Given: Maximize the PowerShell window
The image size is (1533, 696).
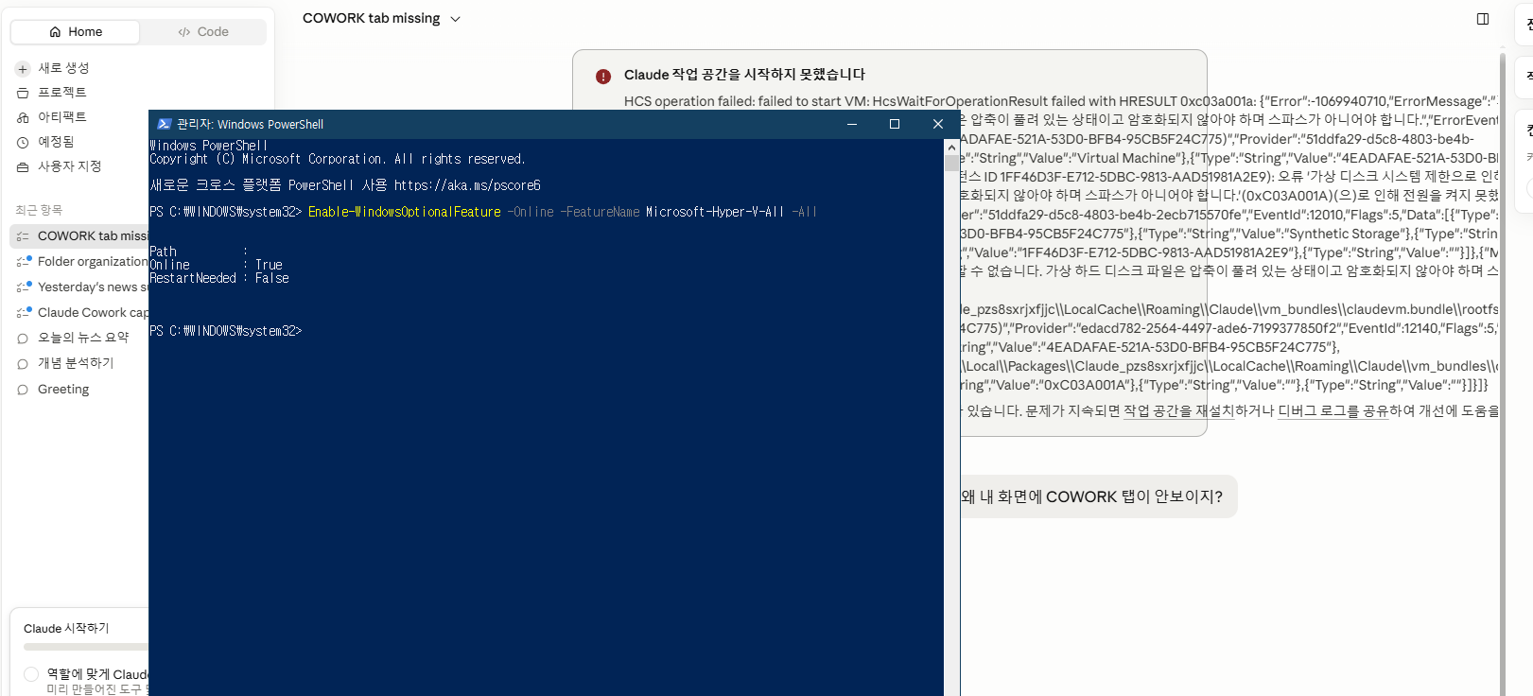Looking at the screenshot, I should [x=895, y=124].
